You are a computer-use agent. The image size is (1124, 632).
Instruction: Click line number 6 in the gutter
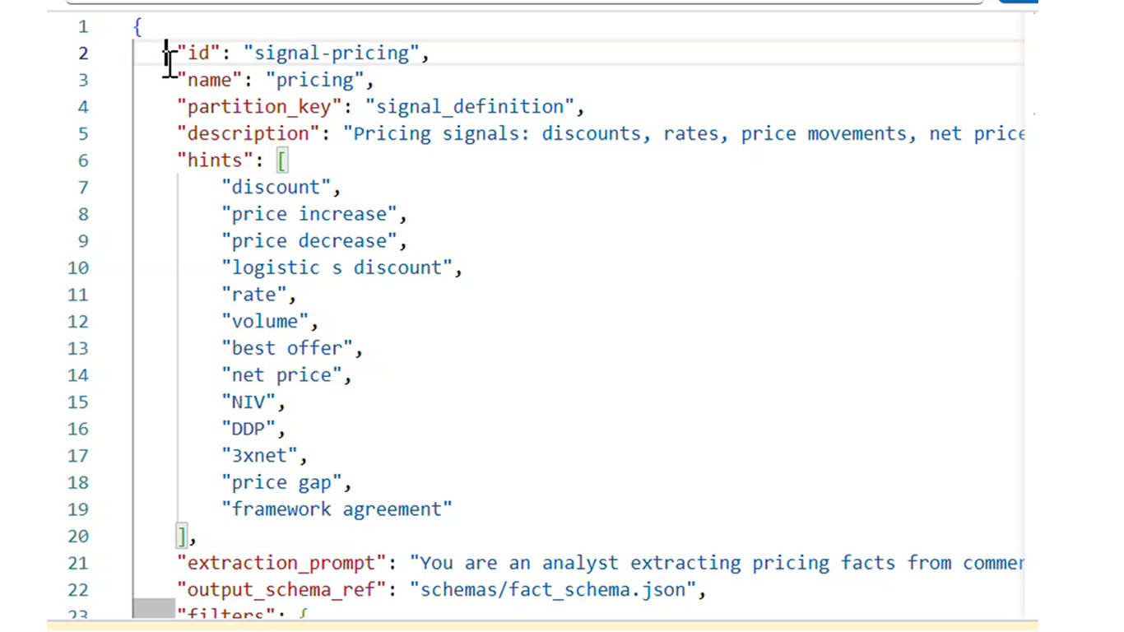click(82, 160)
